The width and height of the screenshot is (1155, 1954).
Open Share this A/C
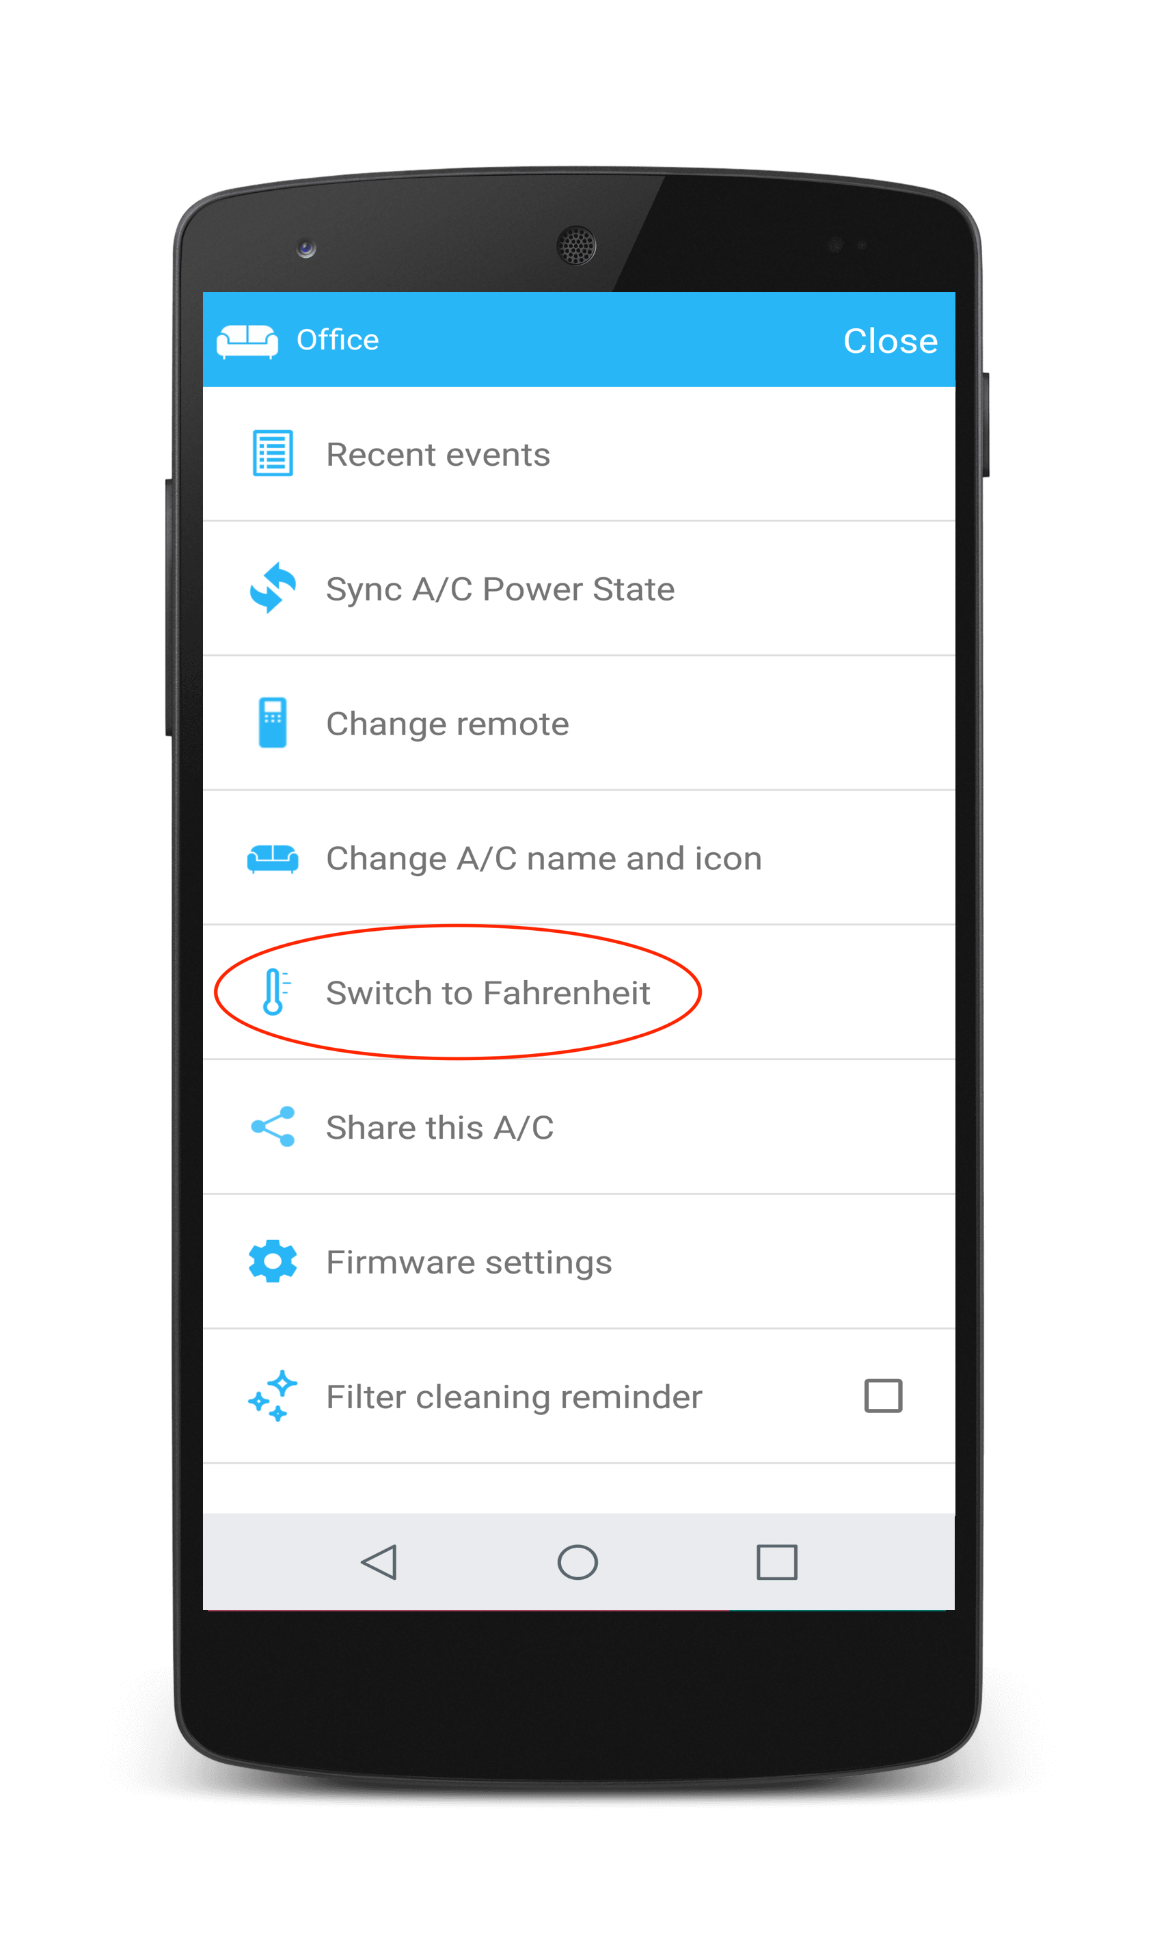[578, 1128]
